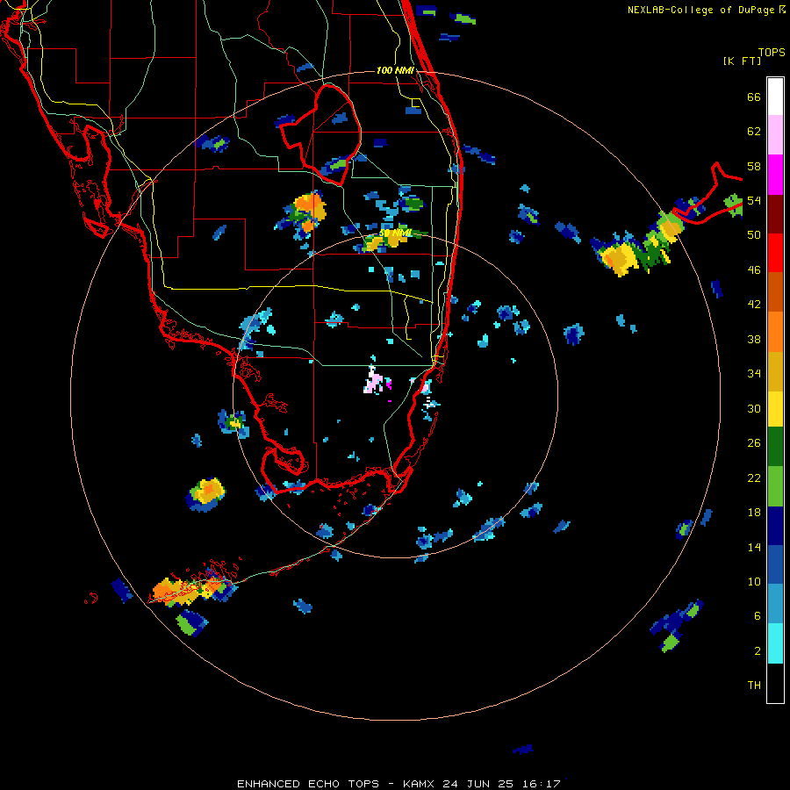Pick the 18 legend value

tap(754, 513)
